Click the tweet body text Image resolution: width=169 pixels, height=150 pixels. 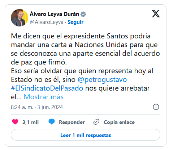click(85, 66)
